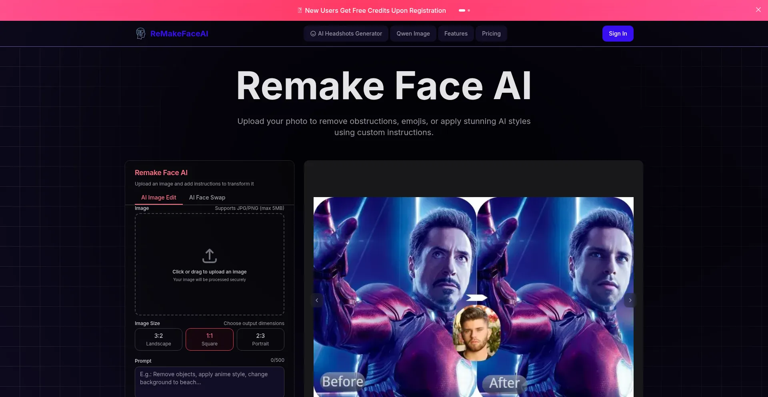This screenshot has width=768, height=397.
Task: Switch to AI Face Swap tab
Action: pos(207,198)
